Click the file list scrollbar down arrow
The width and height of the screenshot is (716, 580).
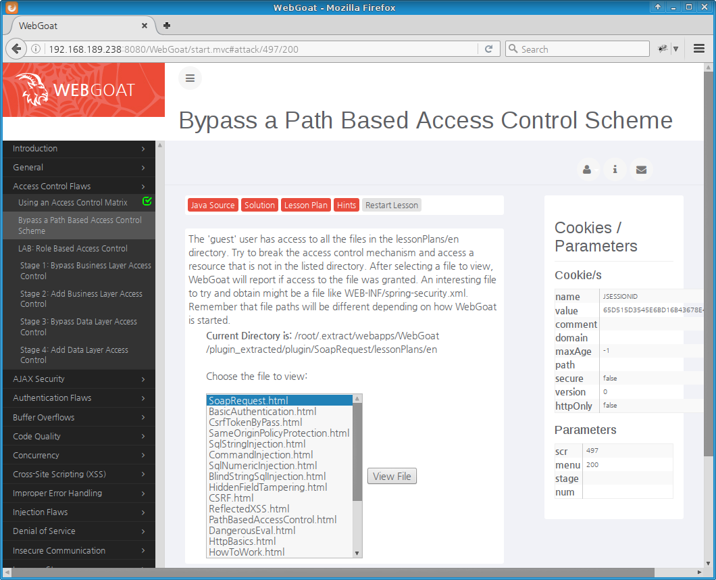[x=357, y=553]
